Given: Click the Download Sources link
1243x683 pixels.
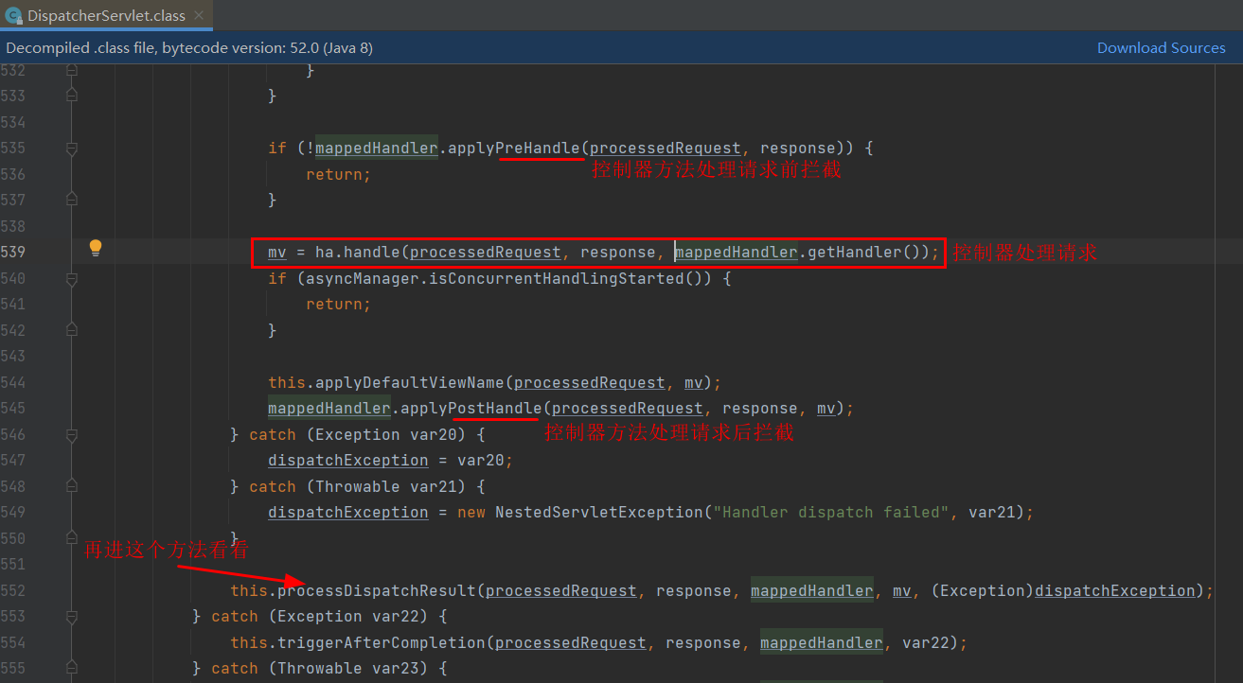Looking at the screenshot, I should 1161,47.
